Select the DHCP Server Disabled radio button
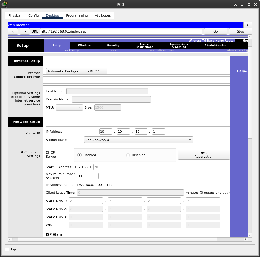This screenshot has height=257, width=260. click(x=128, y=155)
